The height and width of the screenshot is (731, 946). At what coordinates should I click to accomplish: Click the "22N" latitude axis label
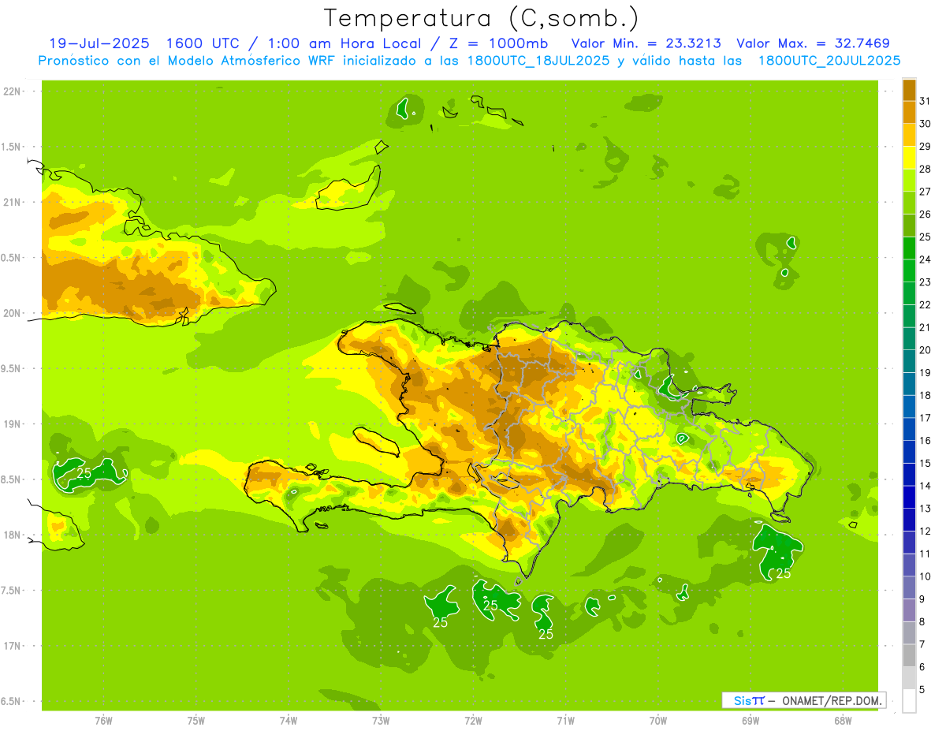13,91
